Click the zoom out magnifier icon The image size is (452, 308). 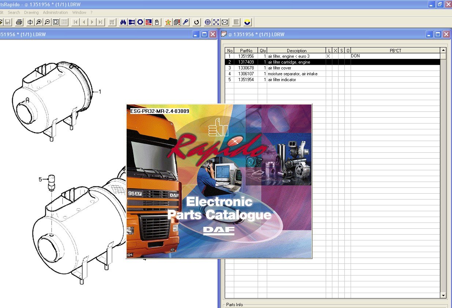point(47,22)
